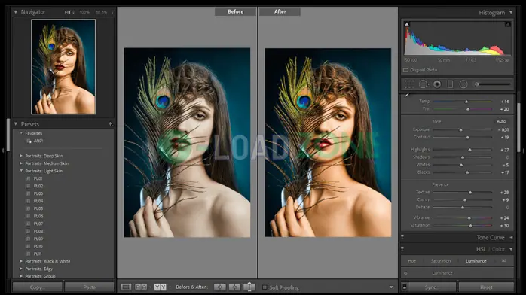Click the Sync button
This screenshot has height=295, width=526.
click(x=432, y=287)
